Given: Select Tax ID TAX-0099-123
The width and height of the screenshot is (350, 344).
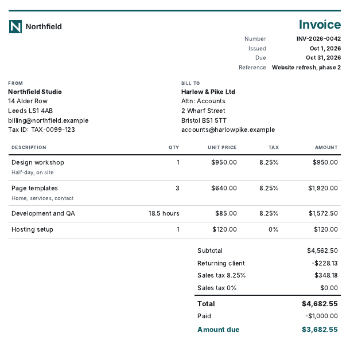Looking at the screenshot, I should [41, 130].
